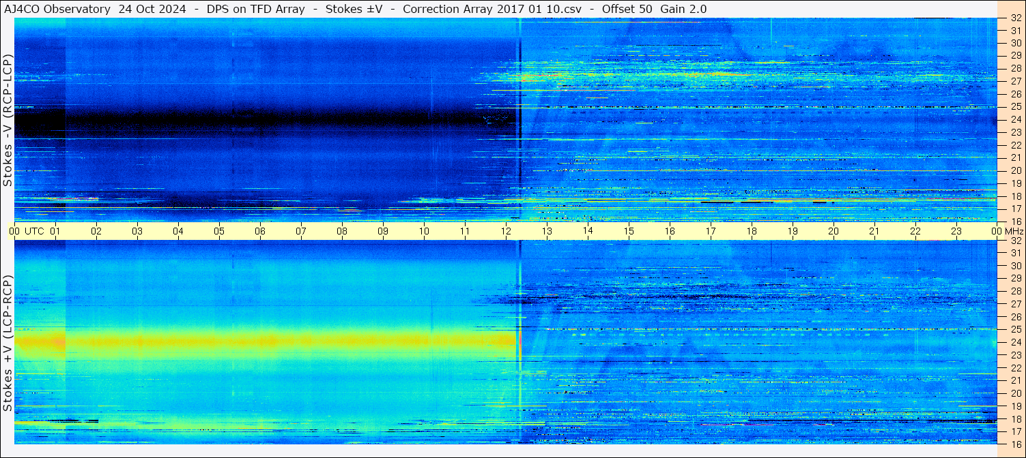Click the dark 24 MHz band in upper spectrogram
The image size is (1026, 458).
pos(266,121)
